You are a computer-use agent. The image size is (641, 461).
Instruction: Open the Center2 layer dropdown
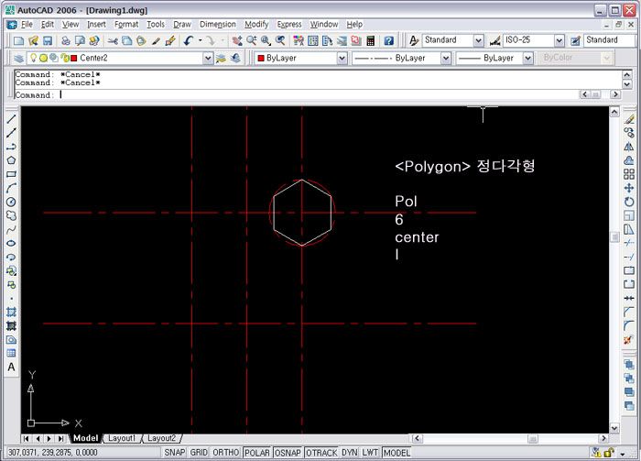[208, 58]
